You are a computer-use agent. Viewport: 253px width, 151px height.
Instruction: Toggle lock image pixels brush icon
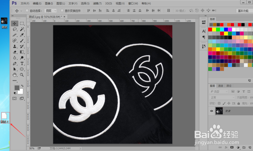point(224,103)
